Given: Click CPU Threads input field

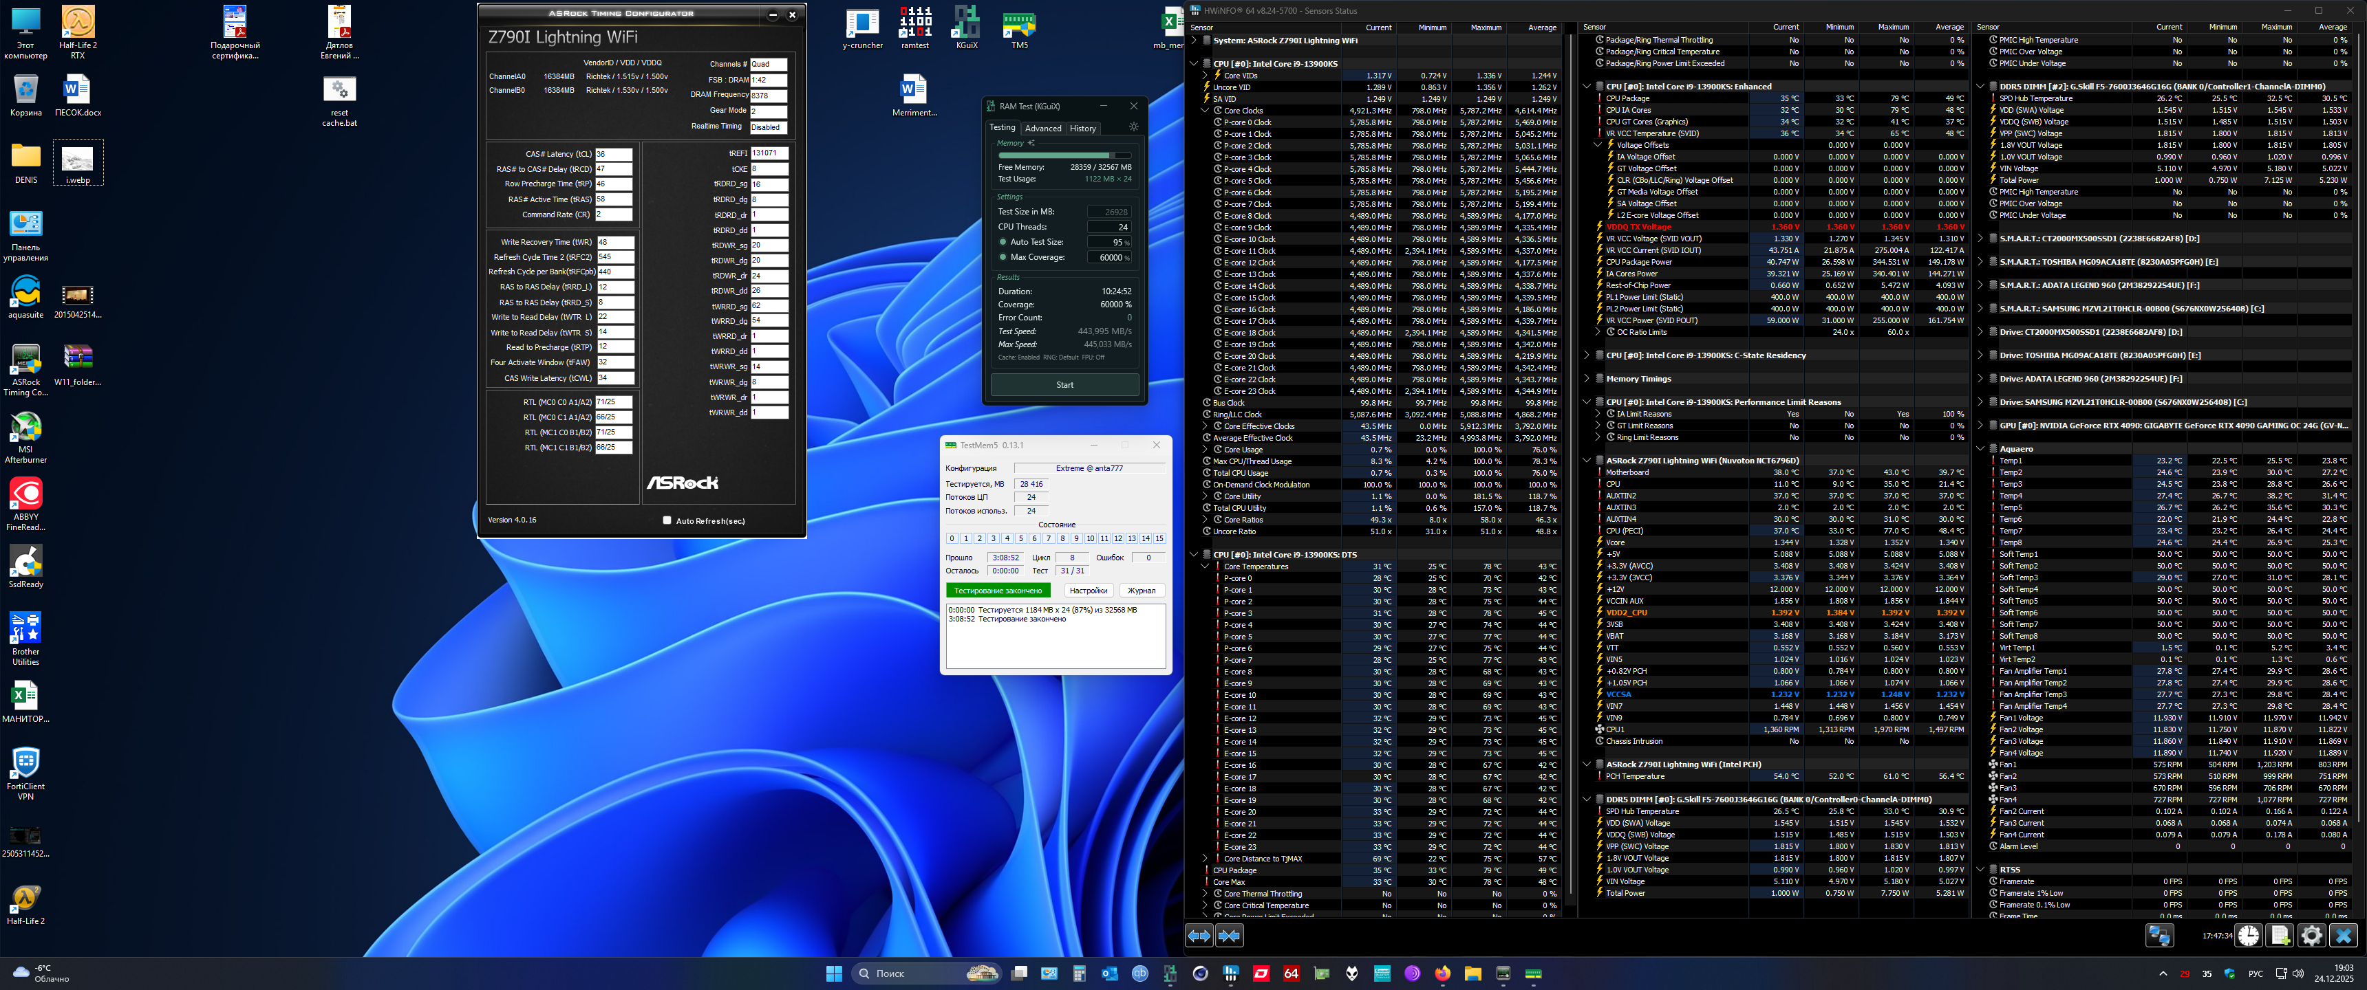Looking at the screenshot, I should coord(1109,227).
